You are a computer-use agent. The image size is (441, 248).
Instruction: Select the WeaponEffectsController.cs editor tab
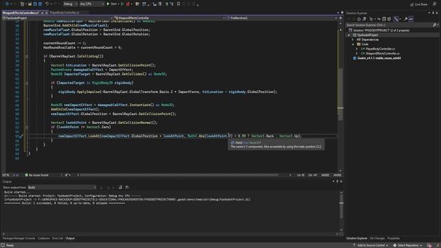20,12
